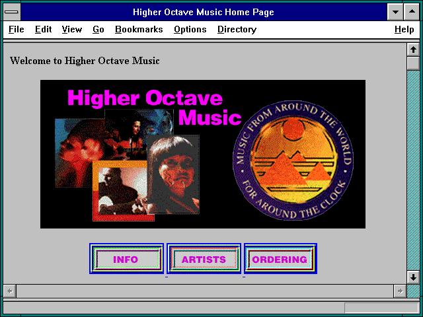Click the vertical scrollbar down arrow
This screenshot has height=317, width=423.
tap(413, 277)
